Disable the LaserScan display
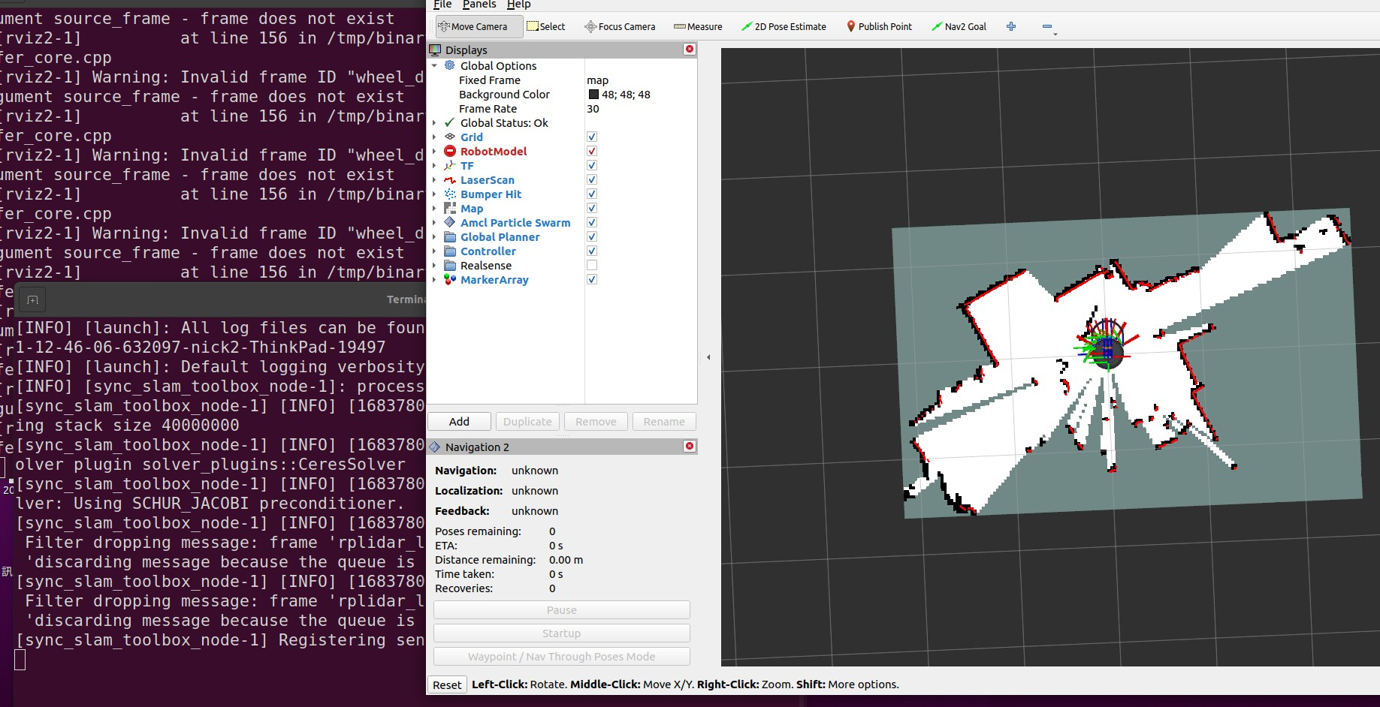The width and height of the screenshot is (1380, 707). [591, 179]
